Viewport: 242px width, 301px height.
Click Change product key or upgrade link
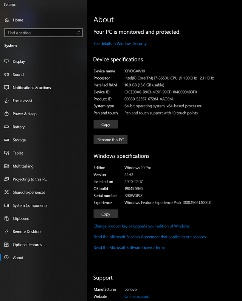141,226
